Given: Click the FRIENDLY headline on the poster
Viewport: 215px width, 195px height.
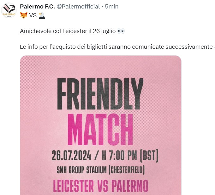Looking at the screenshot, I should 100,93.
